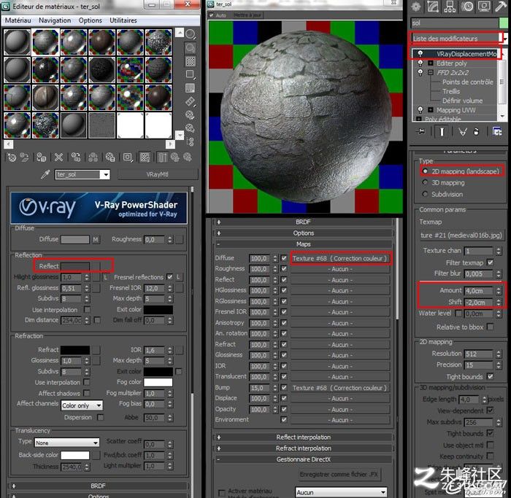The image size is (511, 498).
Task: Toggle the checkered Background icon beside sample slots
Action: [191, 61]
